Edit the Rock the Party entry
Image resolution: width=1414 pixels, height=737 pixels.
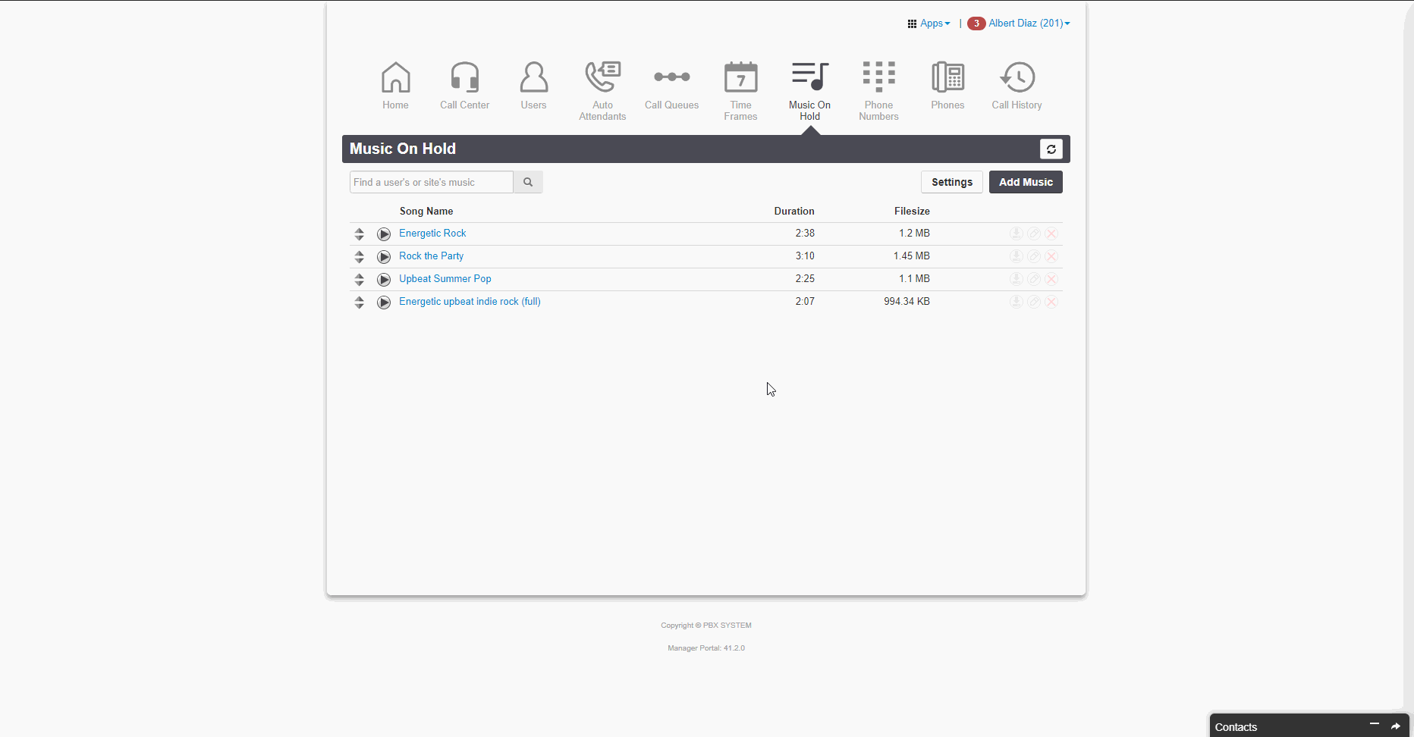(1034, 256)
